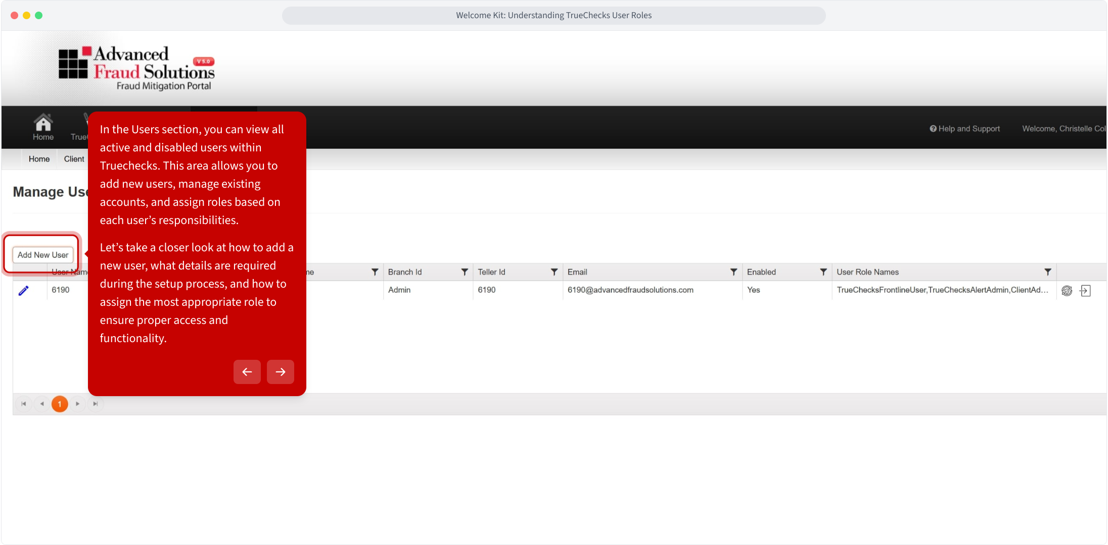
Task: Open the Enabled column filter
Action: (x=823, y=272)
